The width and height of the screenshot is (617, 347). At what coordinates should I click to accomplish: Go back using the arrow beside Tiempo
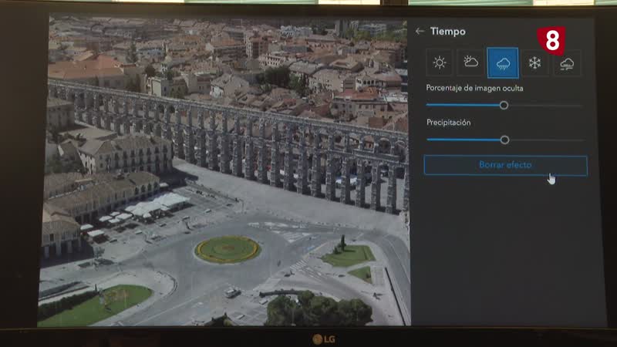tap(420, 31)
